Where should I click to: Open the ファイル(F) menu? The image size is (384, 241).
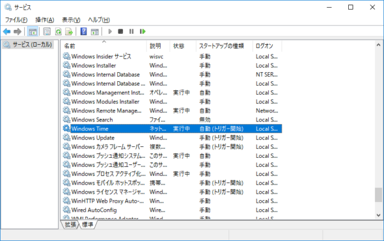[16, 20]
